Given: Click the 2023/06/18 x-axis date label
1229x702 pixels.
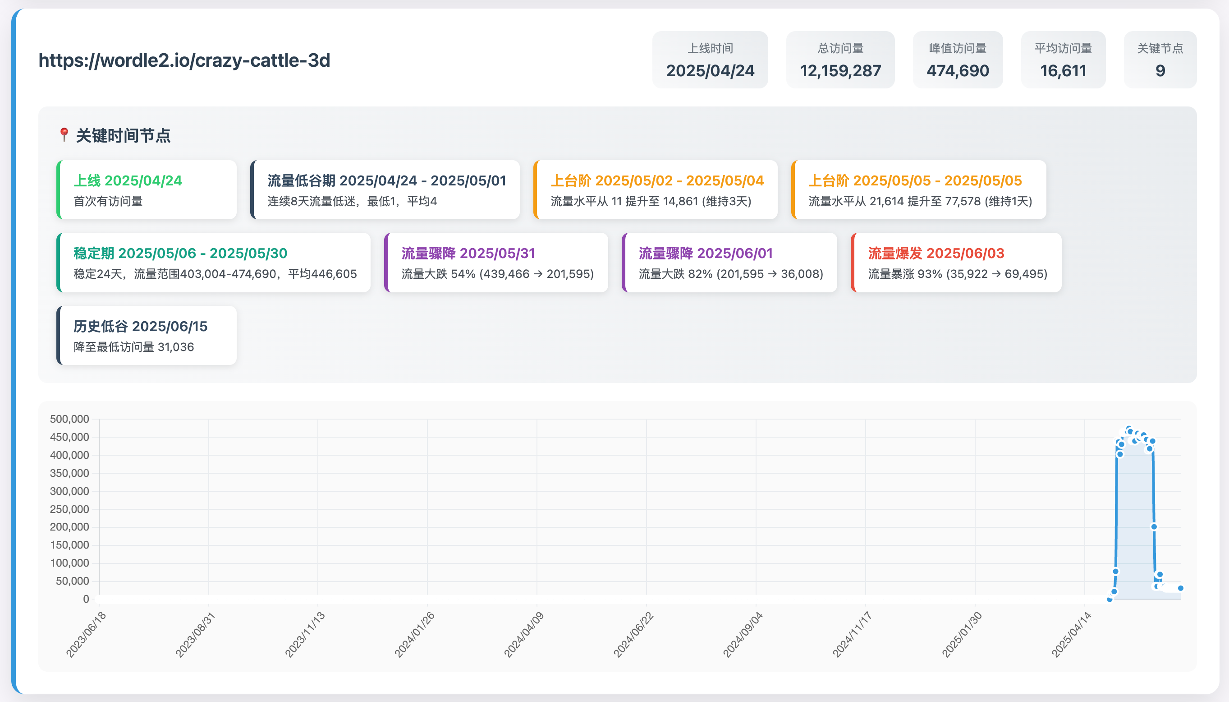Looking at the screenshot, I should [86, 634].
